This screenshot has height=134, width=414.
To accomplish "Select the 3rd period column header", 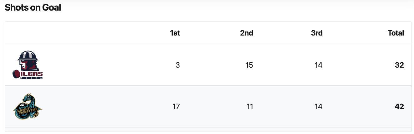I will 317,33.
